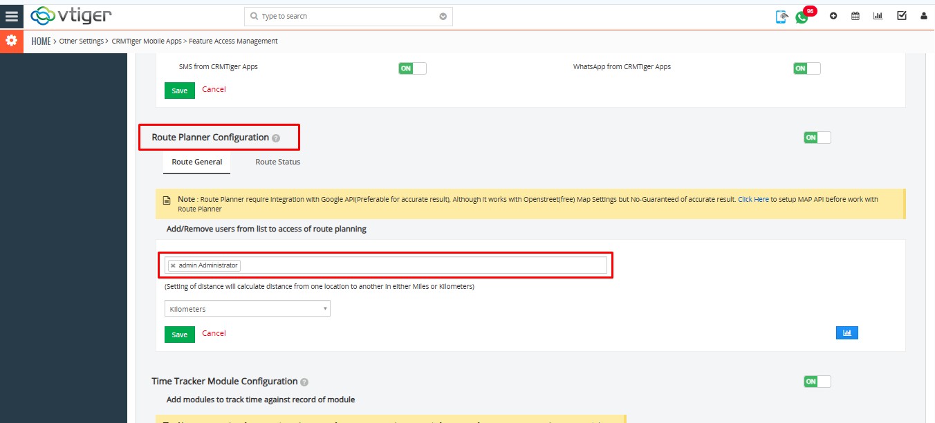Open the CRMTiger mobile app icon
The width and height of the screenshot is (935, 423).
pos(781,17)
